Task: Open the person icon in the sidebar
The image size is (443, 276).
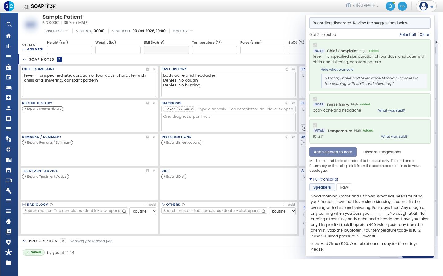Action: [x=9, y=108]
